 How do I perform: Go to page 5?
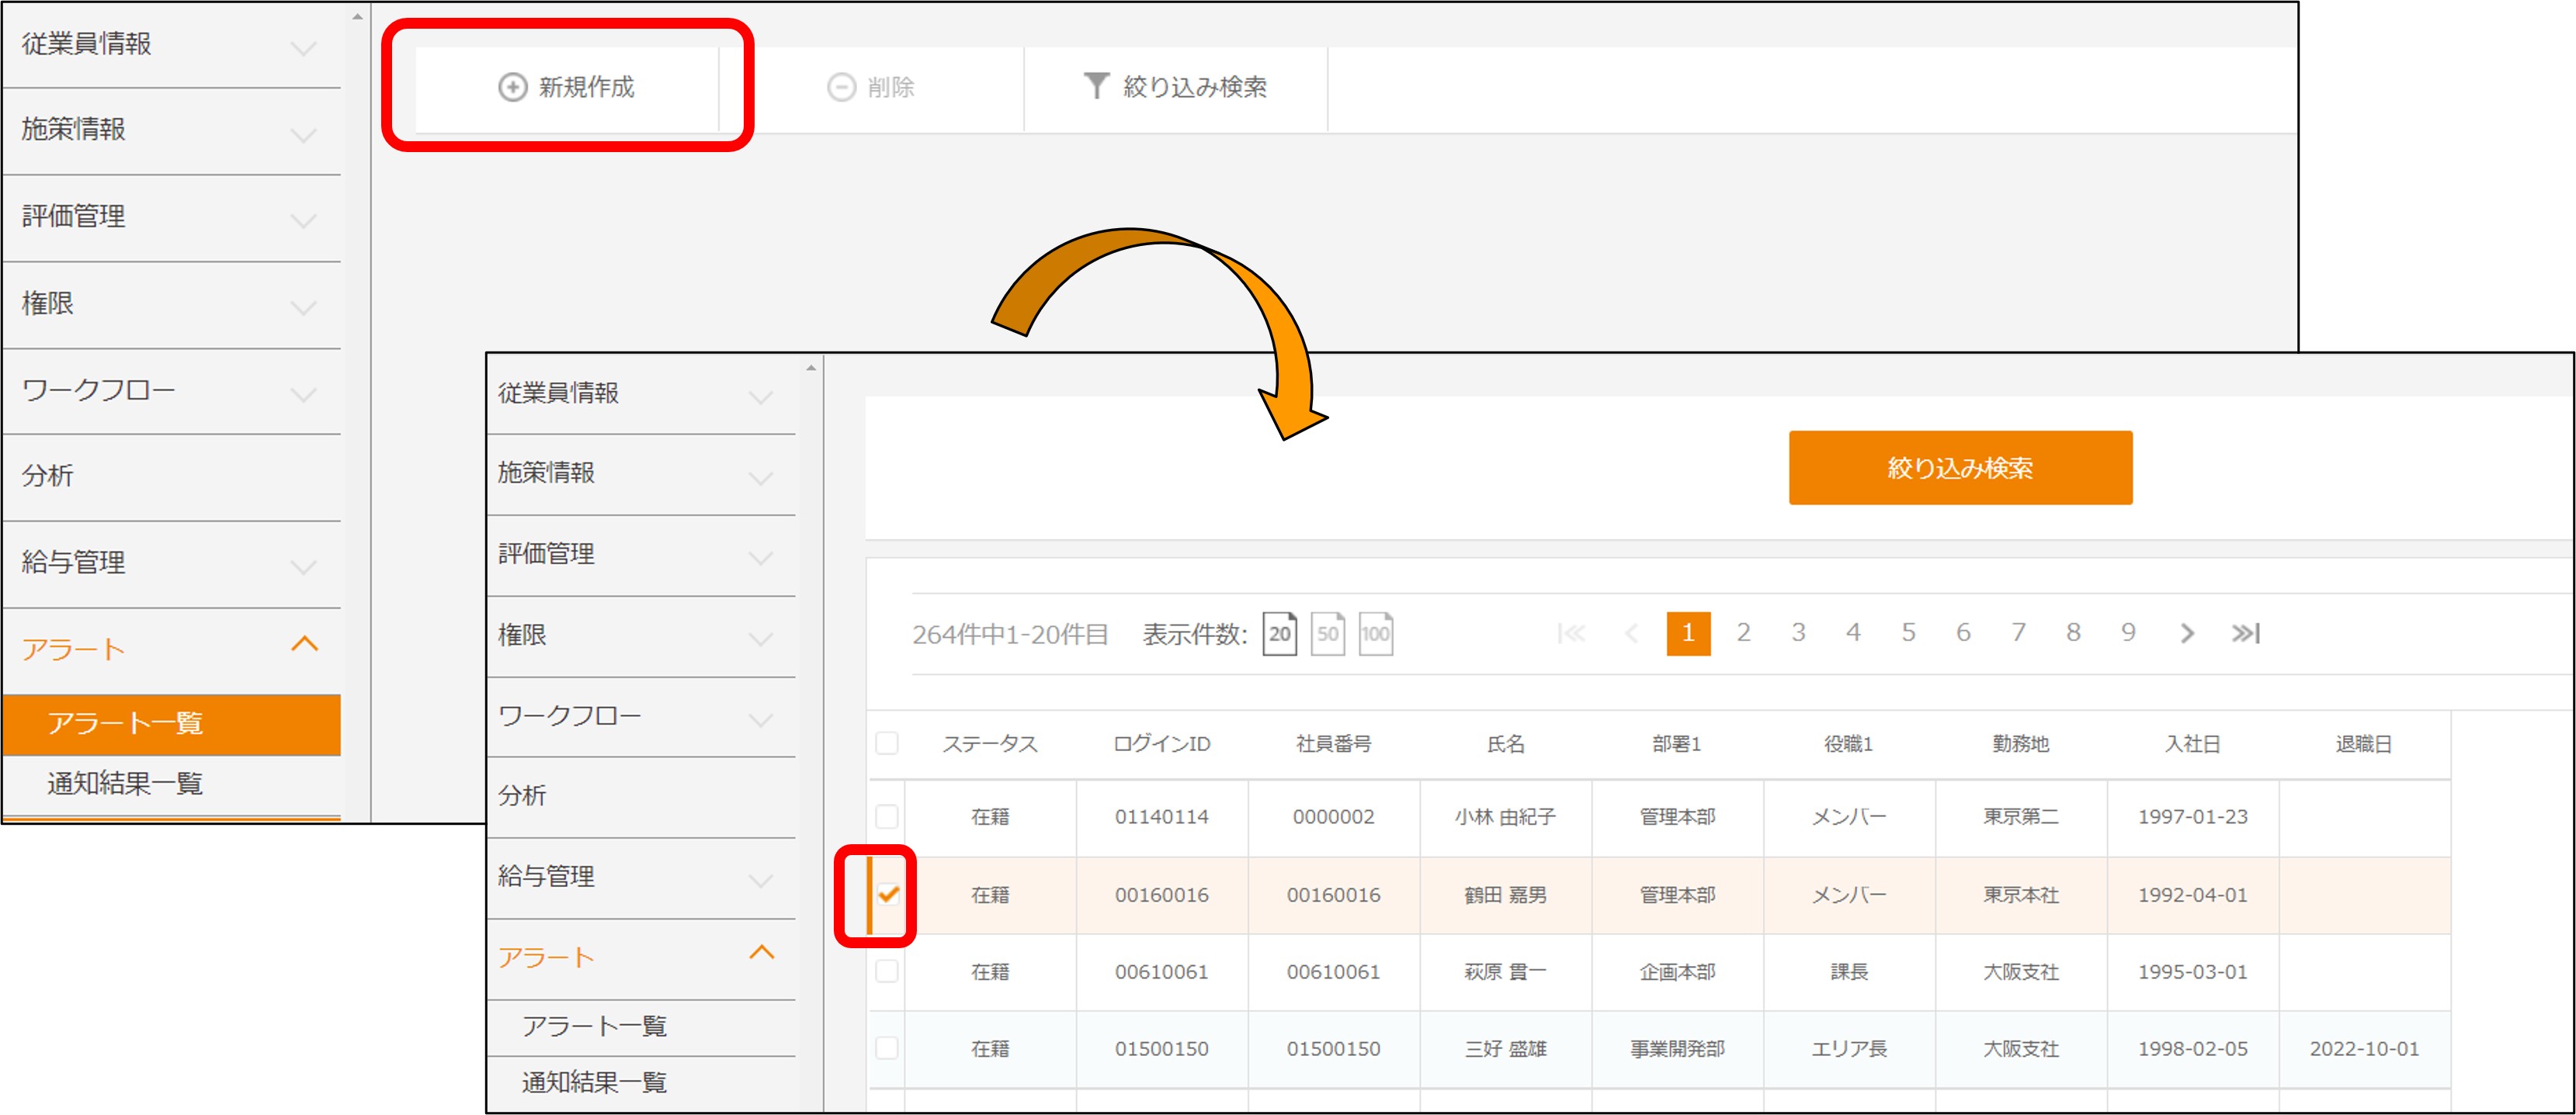point(1908,632)
